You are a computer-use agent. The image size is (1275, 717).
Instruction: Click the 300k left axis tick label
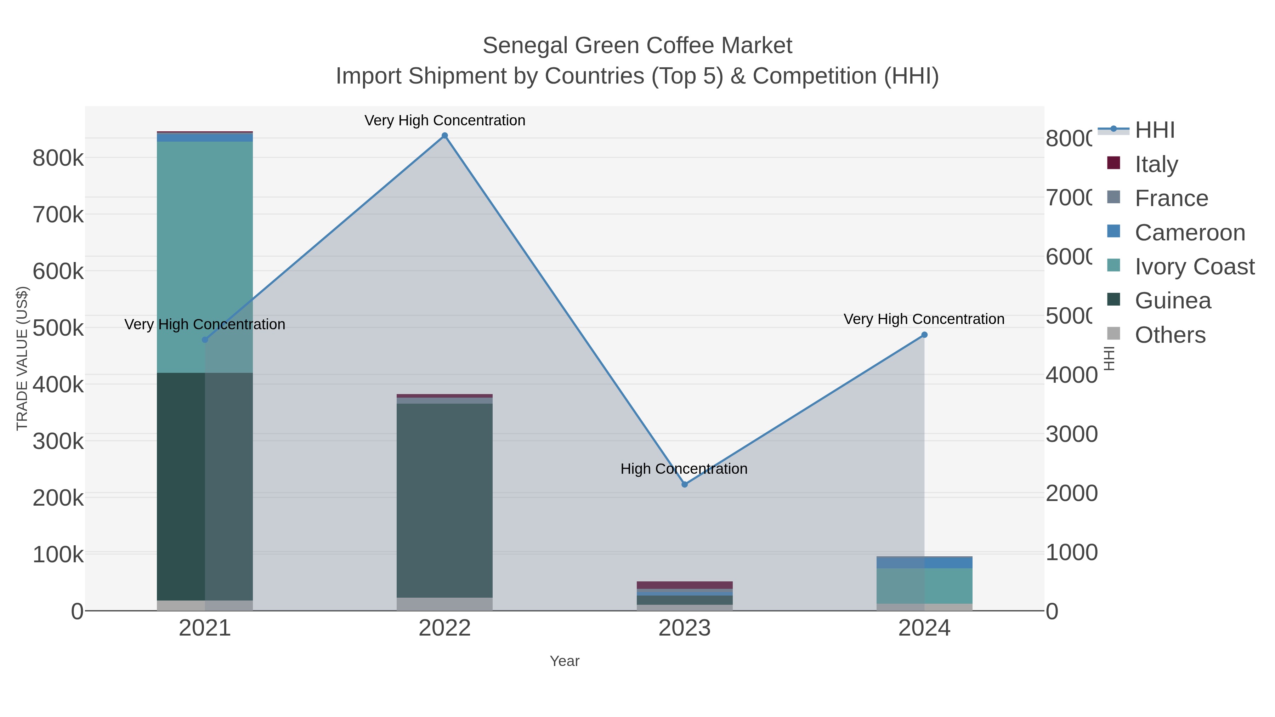58,442
